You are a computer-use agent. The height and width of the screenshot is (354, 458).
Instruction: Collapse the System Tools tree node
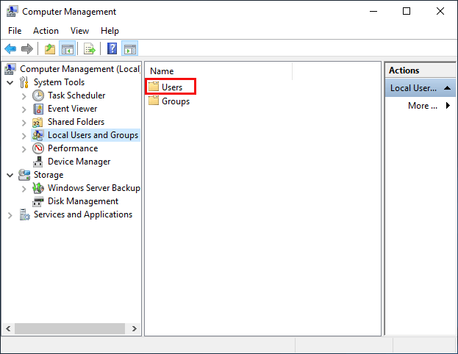[x=10, y=82]
